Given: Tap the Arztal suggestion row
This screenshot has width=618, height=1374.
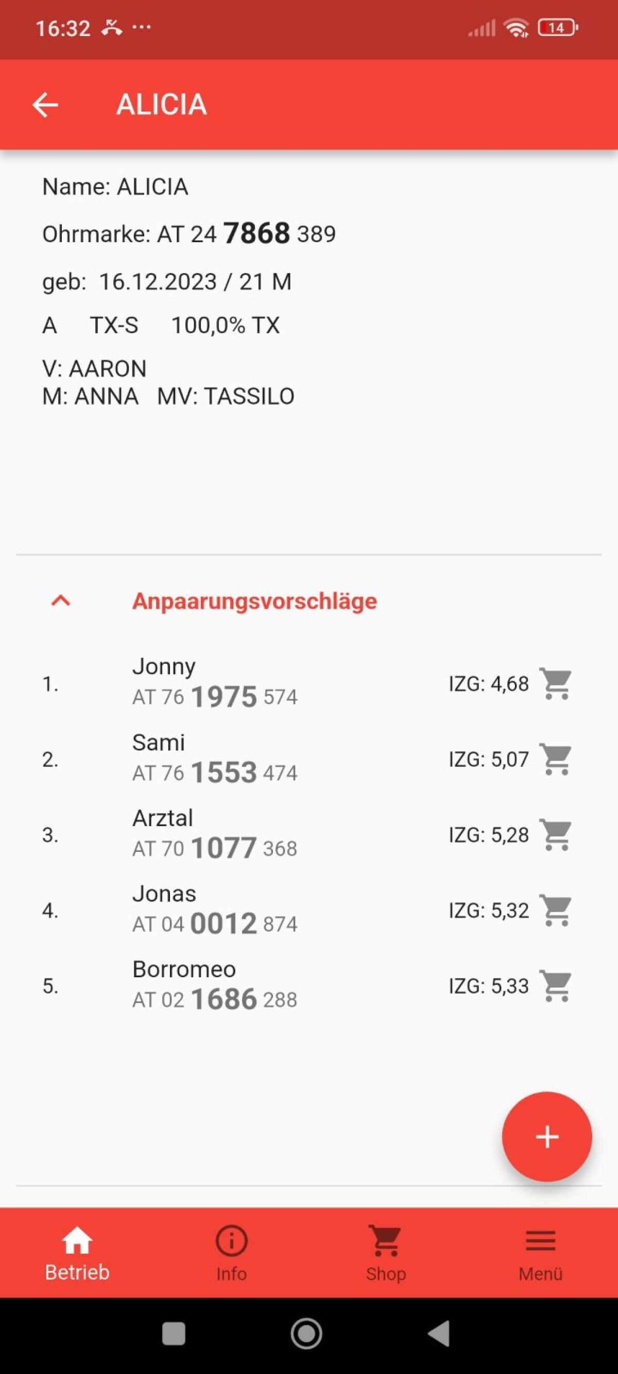Looking at the screenshot, I should (x=214, y=835).
